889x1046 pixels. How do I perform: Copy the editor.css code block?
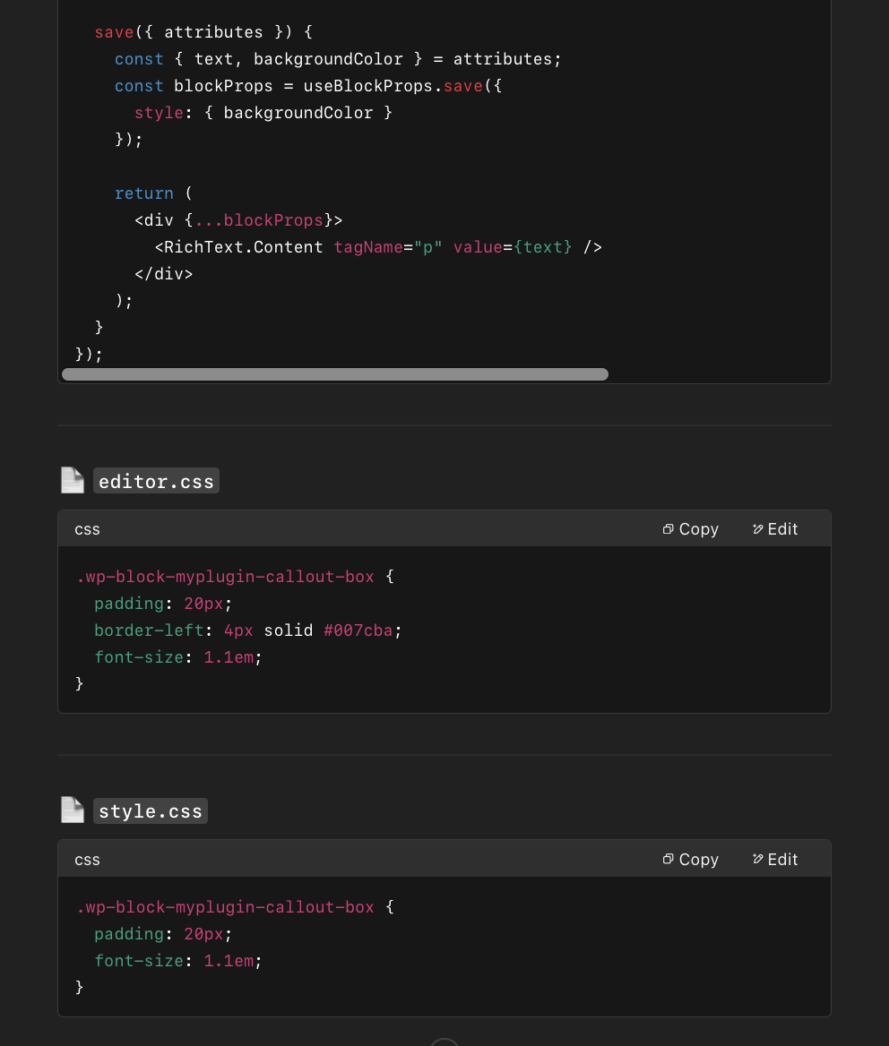[x=690, y=529]
